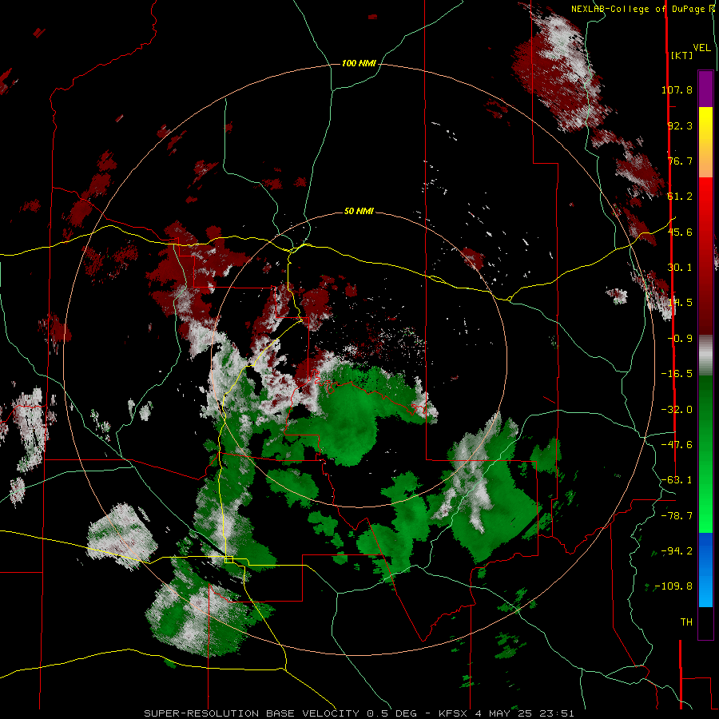Click the -63.1 legend value

click(x=677, y=480)
